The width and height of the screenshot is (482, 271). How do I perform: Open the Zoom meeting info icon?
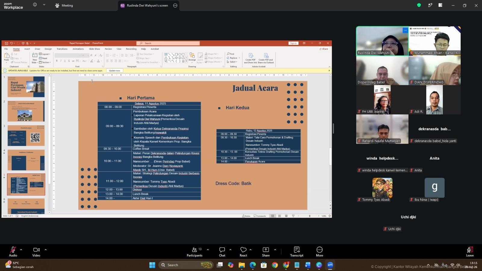[x=35, y=5]
